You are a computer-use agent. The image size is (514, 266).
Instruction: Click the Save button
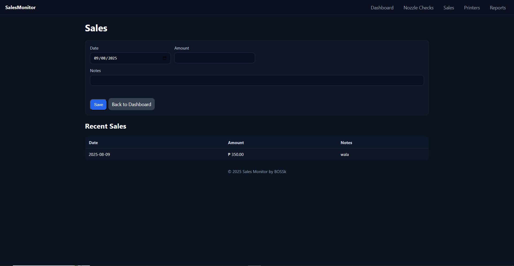[98, 104]
